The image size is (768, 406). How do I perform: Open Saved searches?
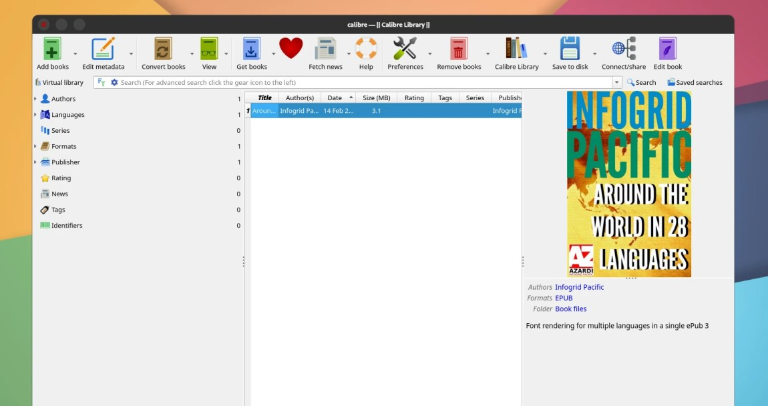click(695, 82)
